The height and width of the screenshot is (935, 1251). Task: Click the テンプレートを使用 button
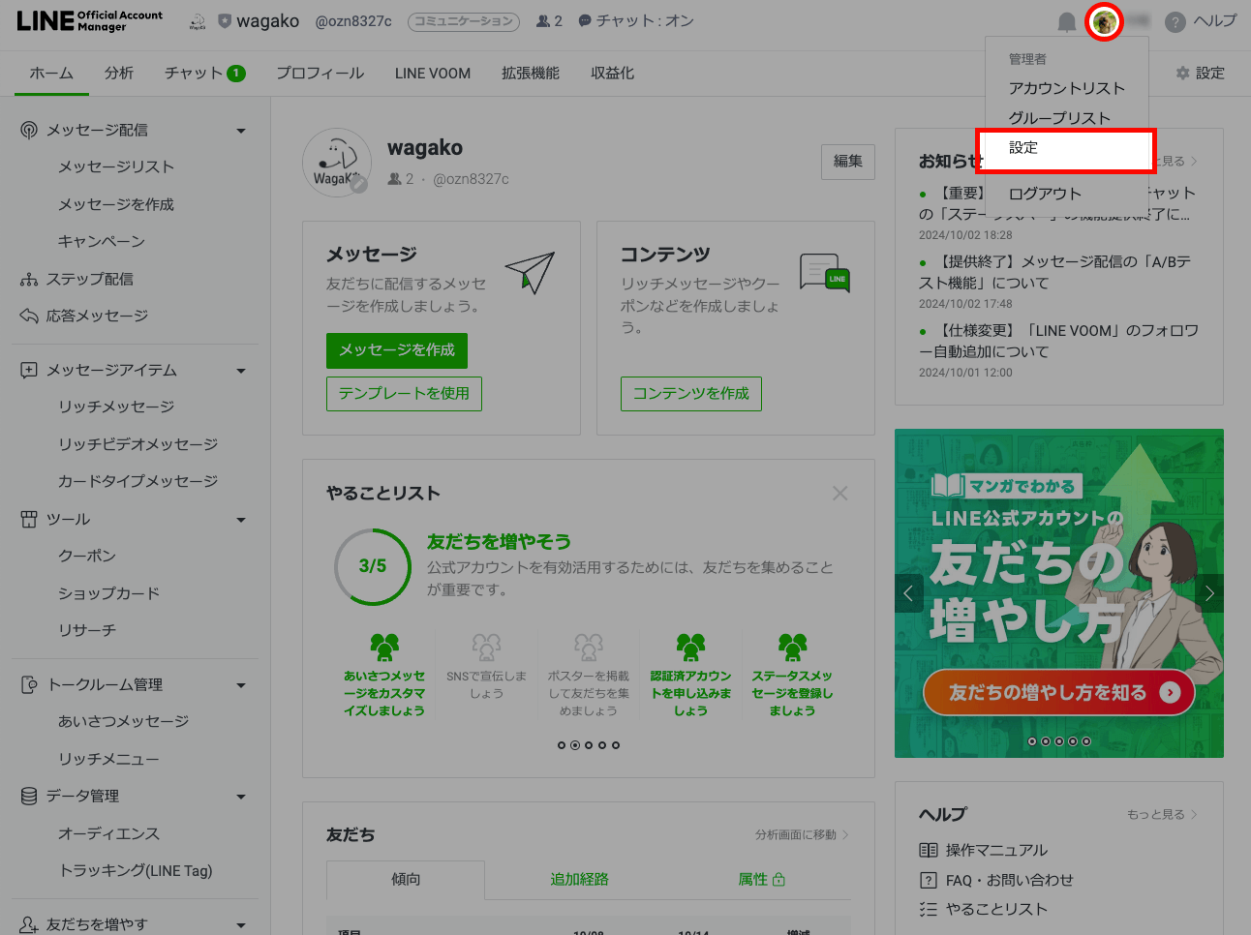point(404,393)
